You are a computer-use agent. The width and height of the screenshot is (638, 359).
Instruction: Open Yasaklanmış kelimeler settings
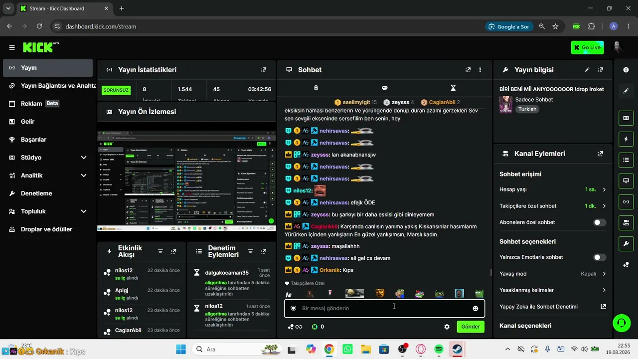pyautogui.click(x=553, y=290)
